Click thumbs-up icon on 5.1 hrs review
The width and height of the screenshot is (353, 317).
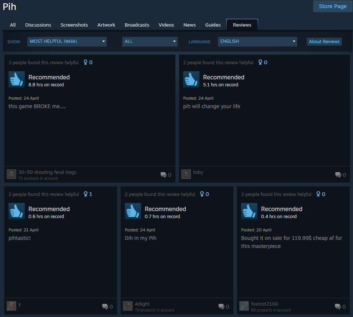coord(191,79)
